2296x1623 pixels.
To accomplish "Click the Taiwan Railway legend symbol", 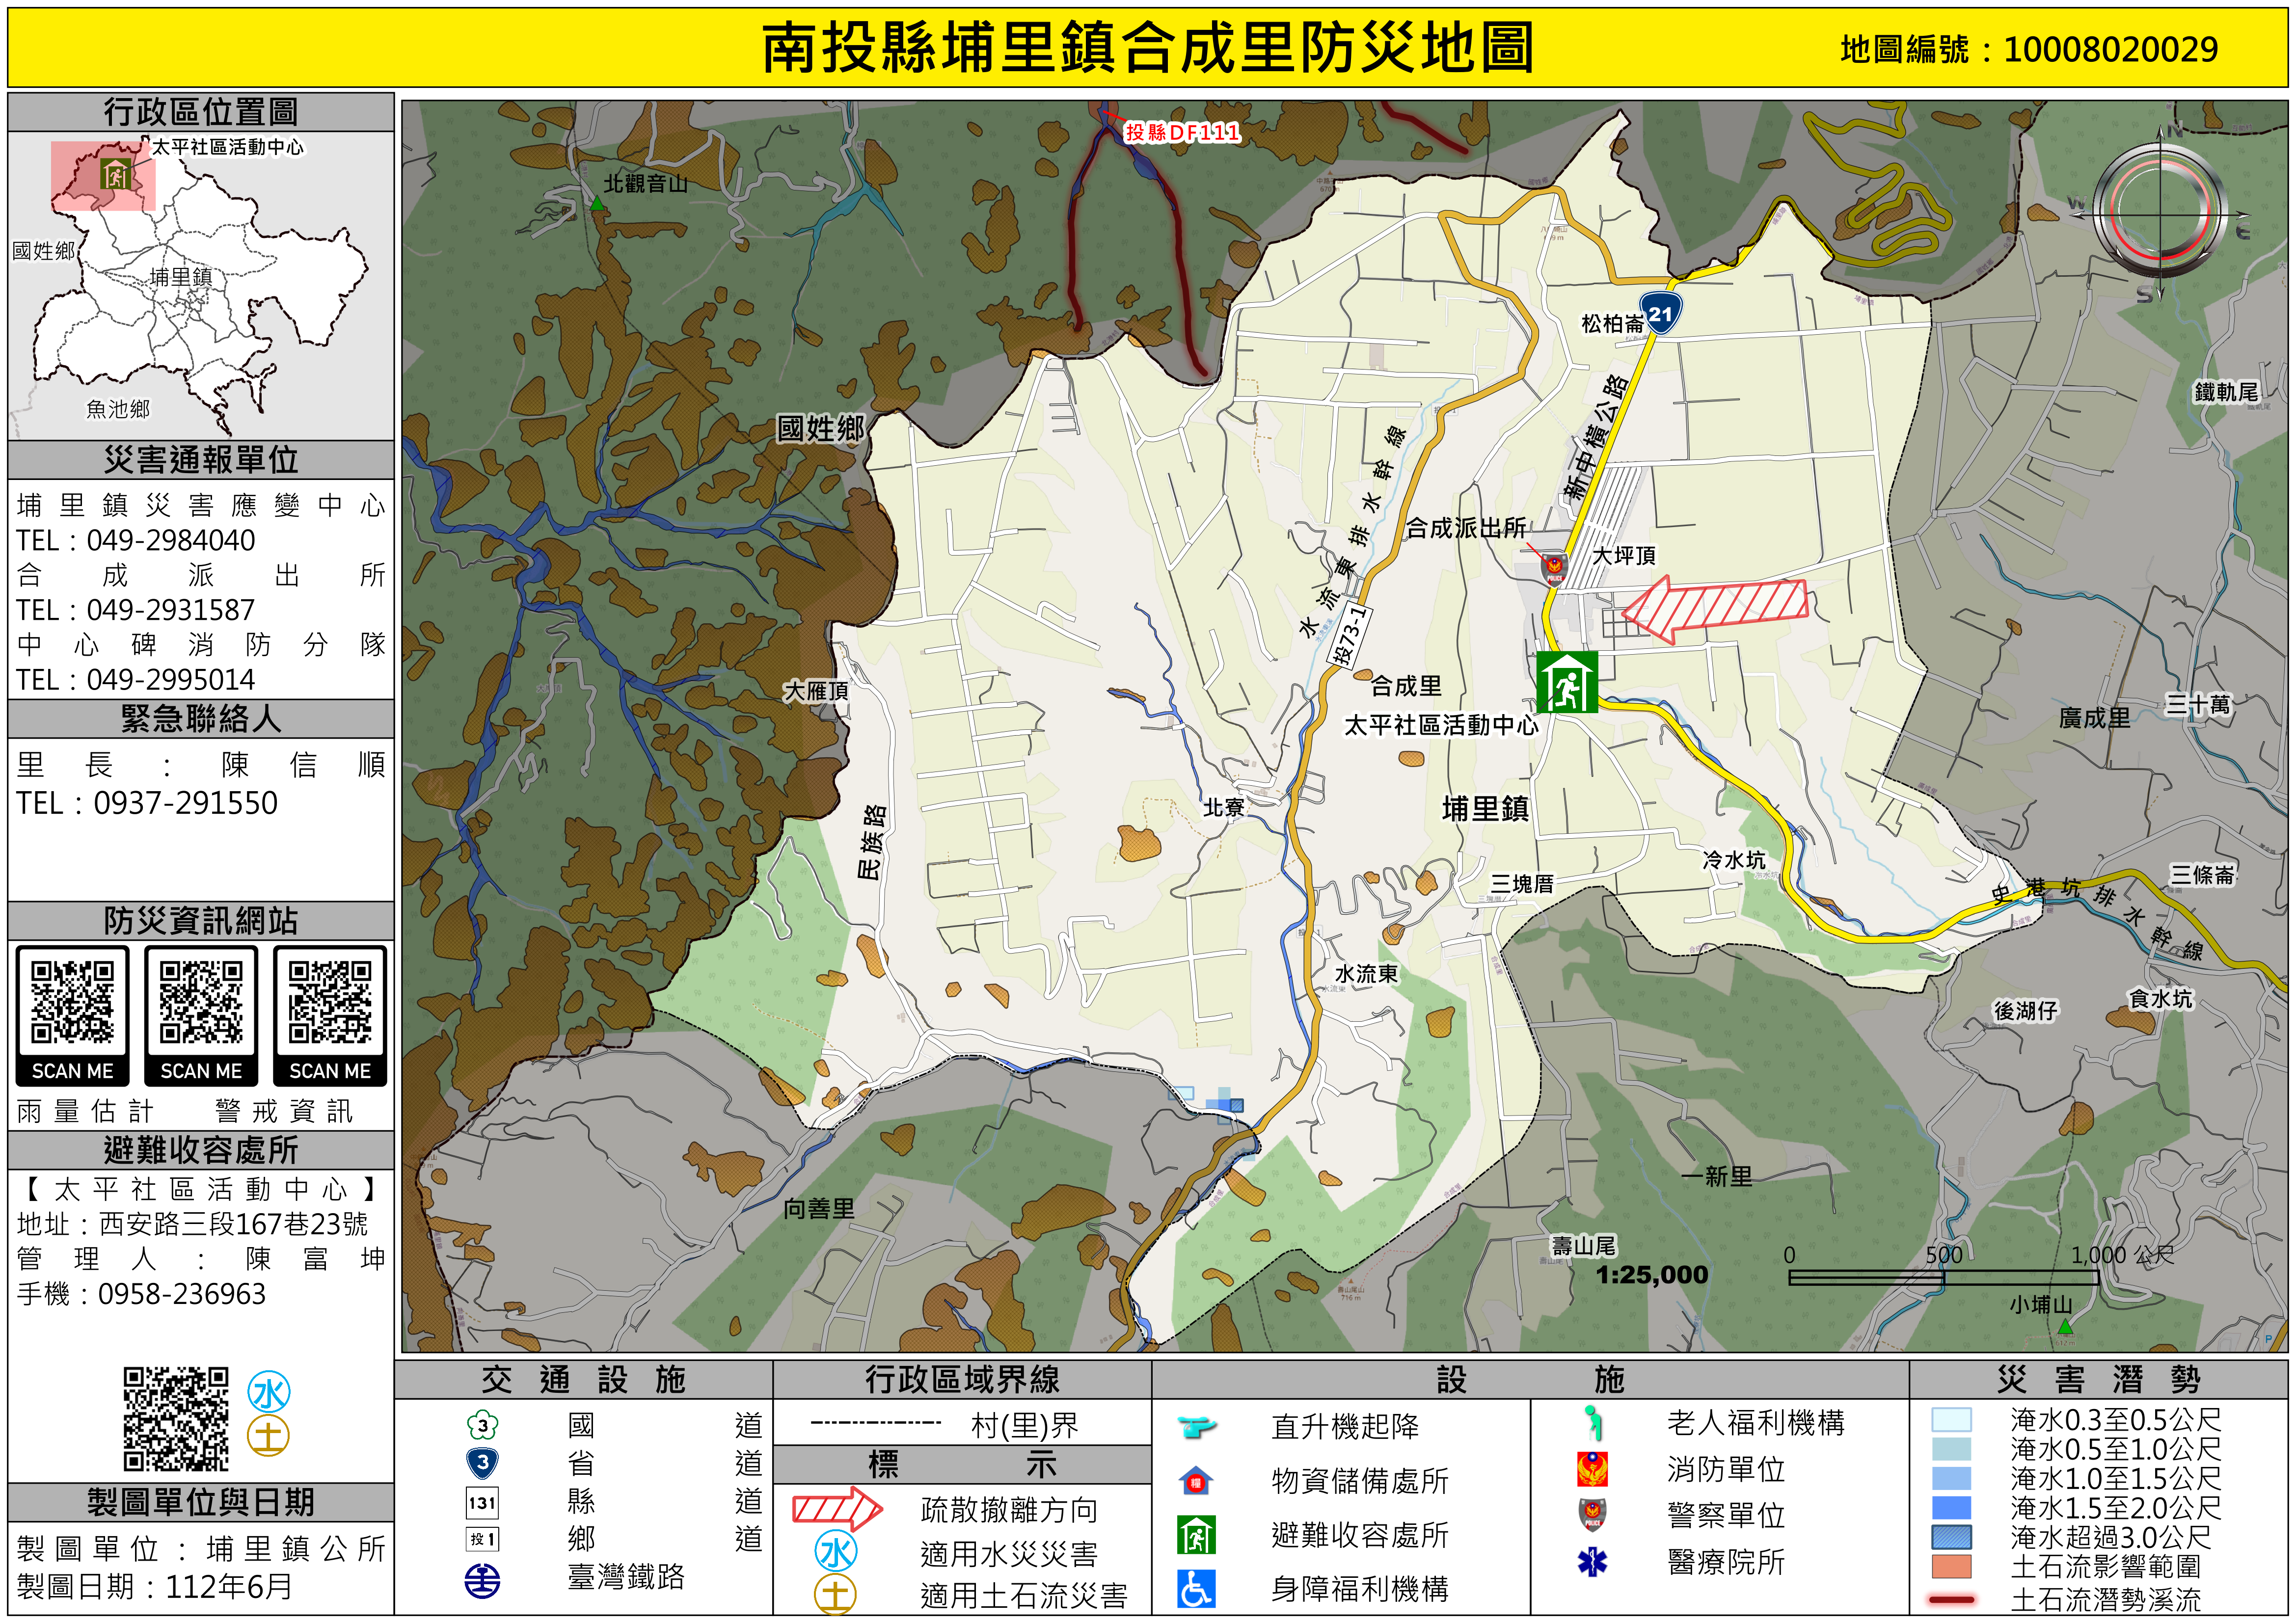I will tap(482, 1580).
